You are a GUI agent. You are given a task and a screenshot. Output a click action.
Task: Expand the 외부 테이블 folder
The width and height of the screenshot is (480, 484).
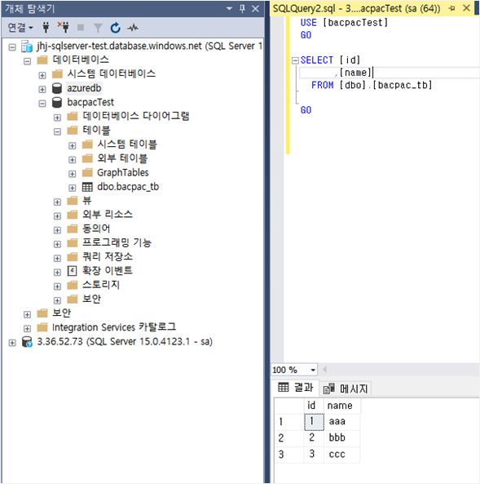coord(73,160)
